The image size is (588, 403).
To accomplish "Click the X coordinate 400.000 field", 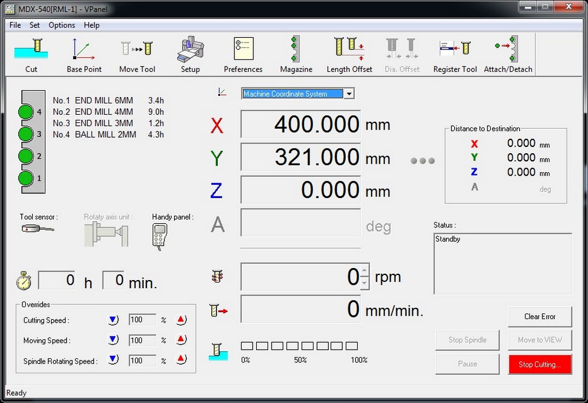I will pos(300,124).
